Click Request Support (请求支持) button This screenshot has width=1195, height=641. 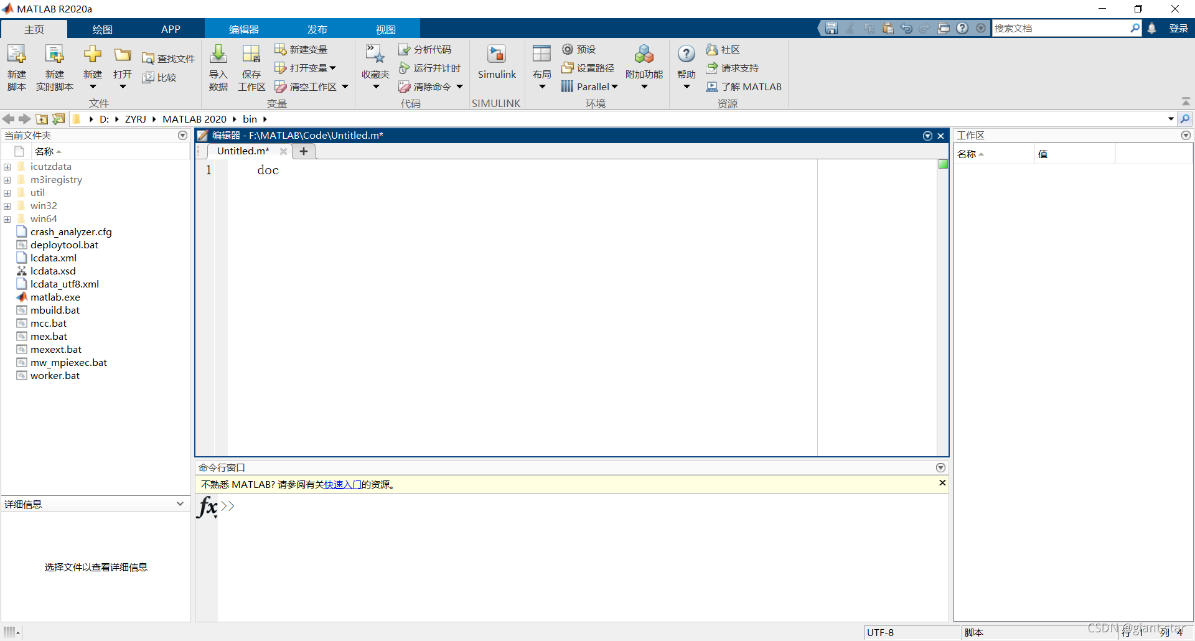pyautogui.click(x=732, y=68)
